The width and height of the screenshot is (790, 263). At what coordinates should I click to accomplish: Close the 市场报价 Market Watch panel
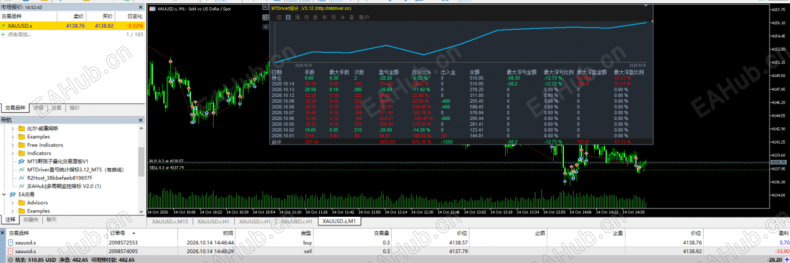click(140, 7)
